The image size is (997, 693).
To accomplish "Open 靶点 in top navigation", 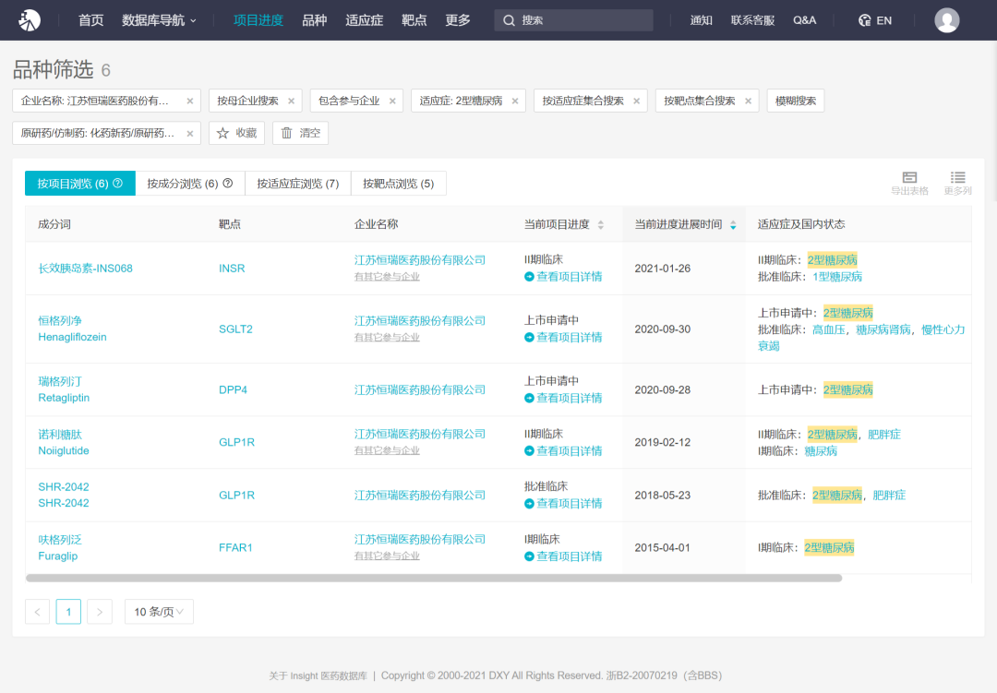I will (414, 20).
